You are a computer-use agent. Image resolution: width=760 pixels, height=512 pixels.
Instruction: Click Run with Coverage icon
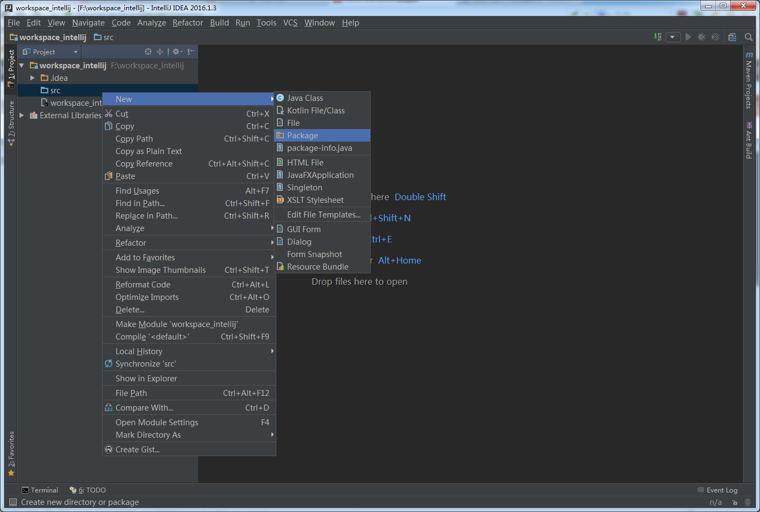[x=715, y=37]
